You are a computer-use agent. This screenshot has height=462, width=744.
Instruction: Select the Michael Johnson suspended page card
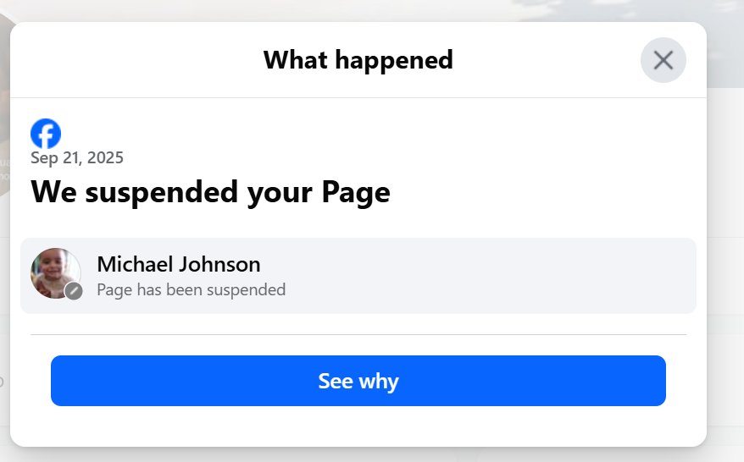[358, 276]
